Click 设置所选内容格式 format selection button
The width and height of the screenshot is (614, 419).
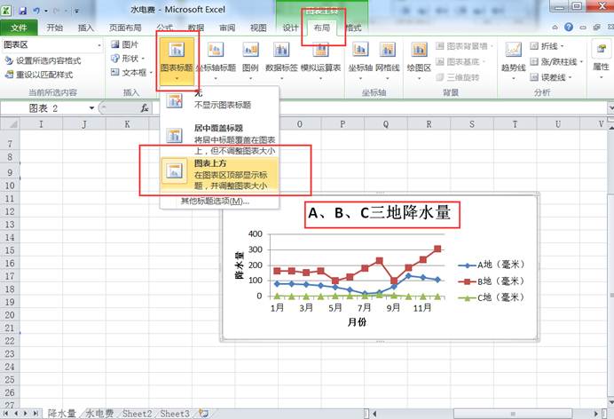tap(48, 60)
